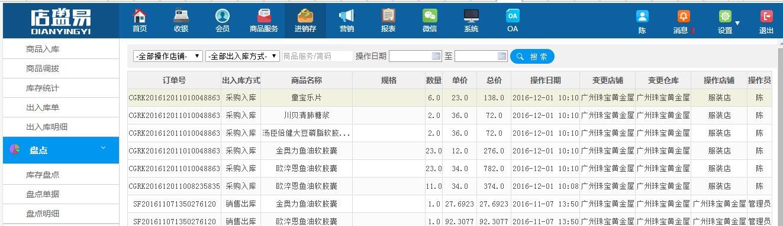The height and width of the screenshot is (226, 783).
Task: Select 盘点单据 in sidebar
Action: (x=43, y=194)
